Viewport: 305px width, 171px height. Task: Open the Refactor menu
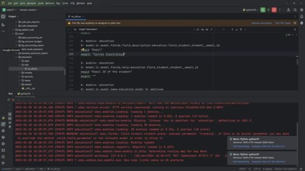[x=50, y=3]
